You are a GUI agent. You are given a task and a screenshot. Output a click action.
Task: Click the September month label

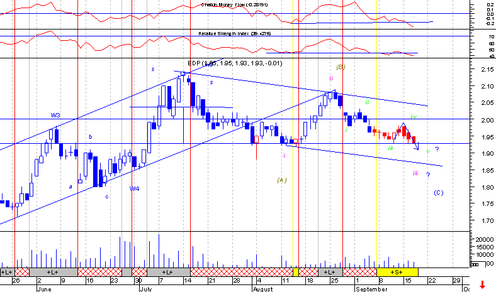click(371, 289)
